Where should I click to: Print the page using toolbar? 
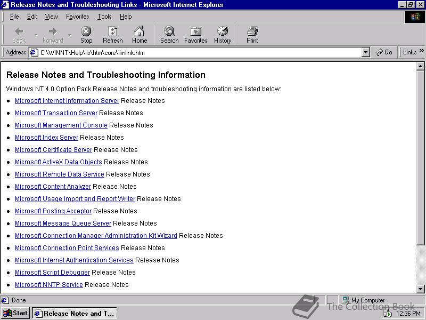pos(252,35)
